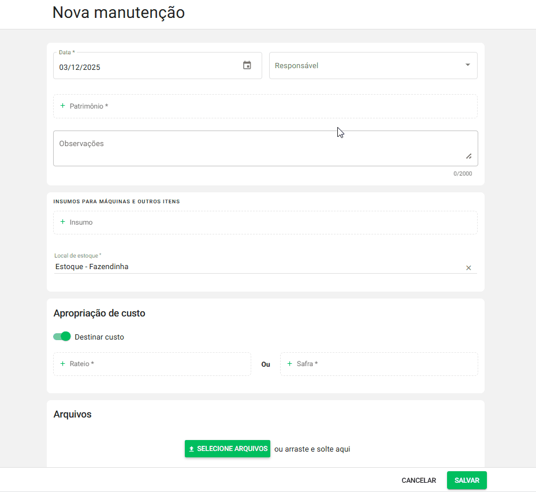The height and width of the screenshot is (492, 536).
Task: Add a Patrimônio entry field
Action: point(266,106)
